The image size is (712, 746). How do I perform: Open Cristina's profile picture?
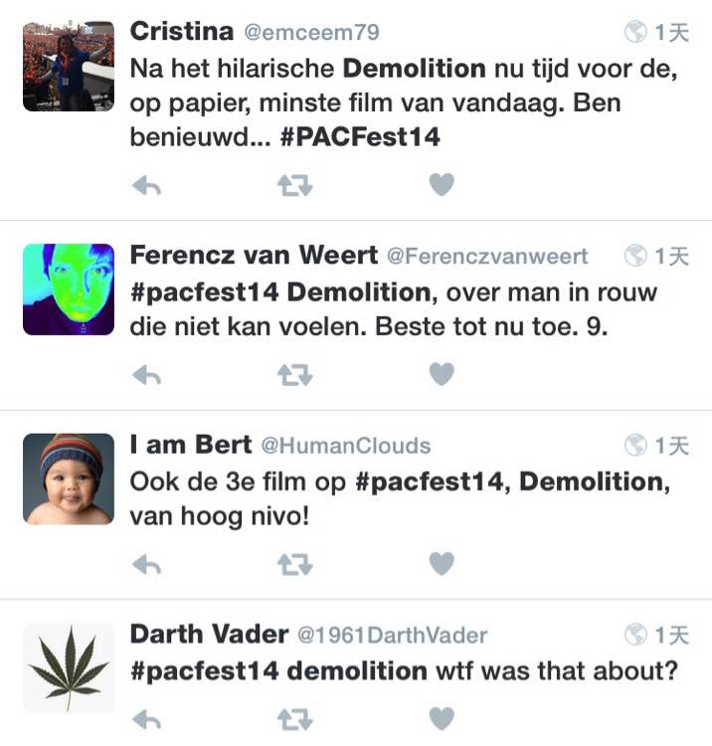click(69, 66)
